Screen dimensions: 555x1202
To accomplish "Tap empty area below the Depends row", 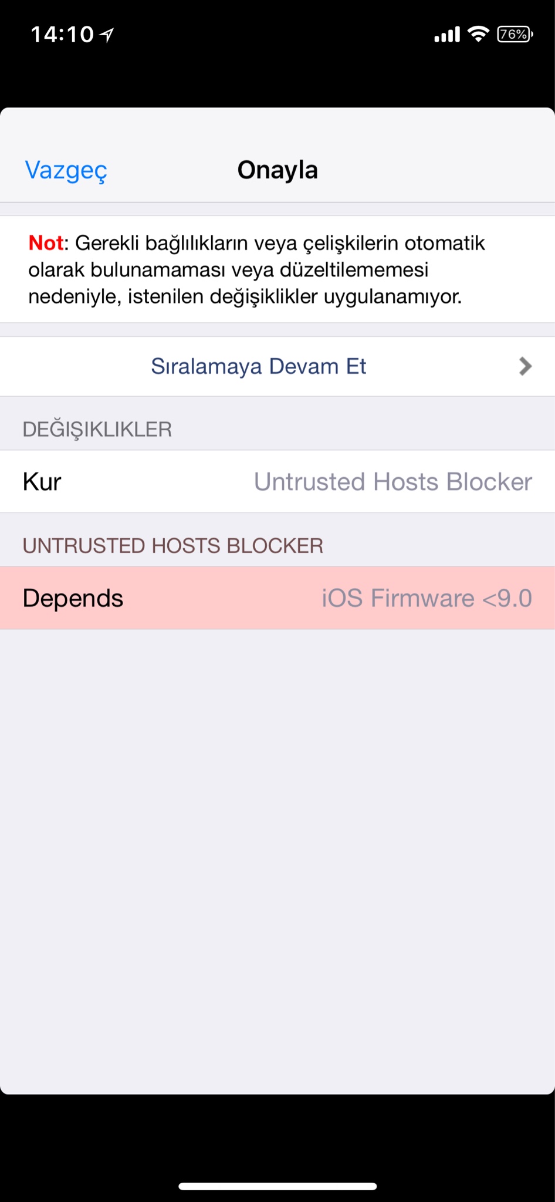I will (277, 851).
